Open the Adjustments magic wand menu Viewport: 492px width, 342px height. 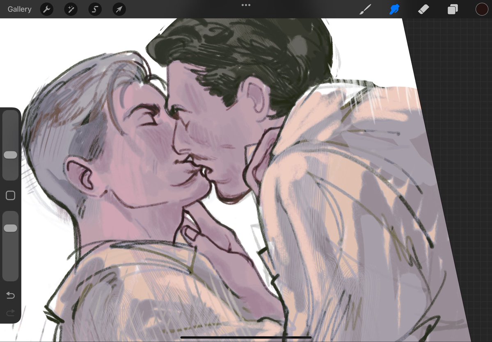[x=71, y=9]
